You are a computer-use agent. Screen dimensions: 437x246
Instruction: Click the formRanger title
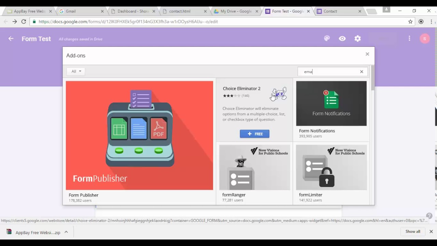click(x=234, y=195)
